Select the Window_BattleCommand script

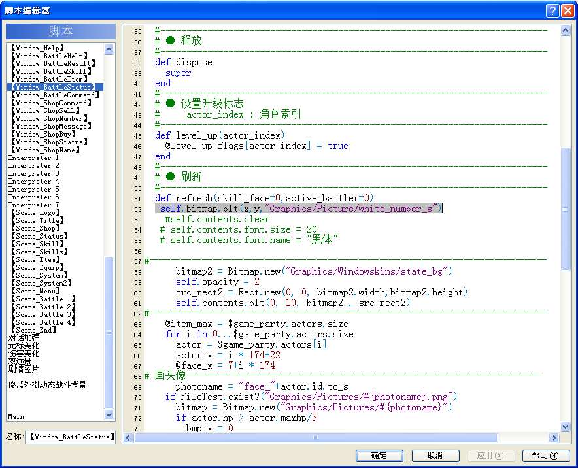click(55, 95)
